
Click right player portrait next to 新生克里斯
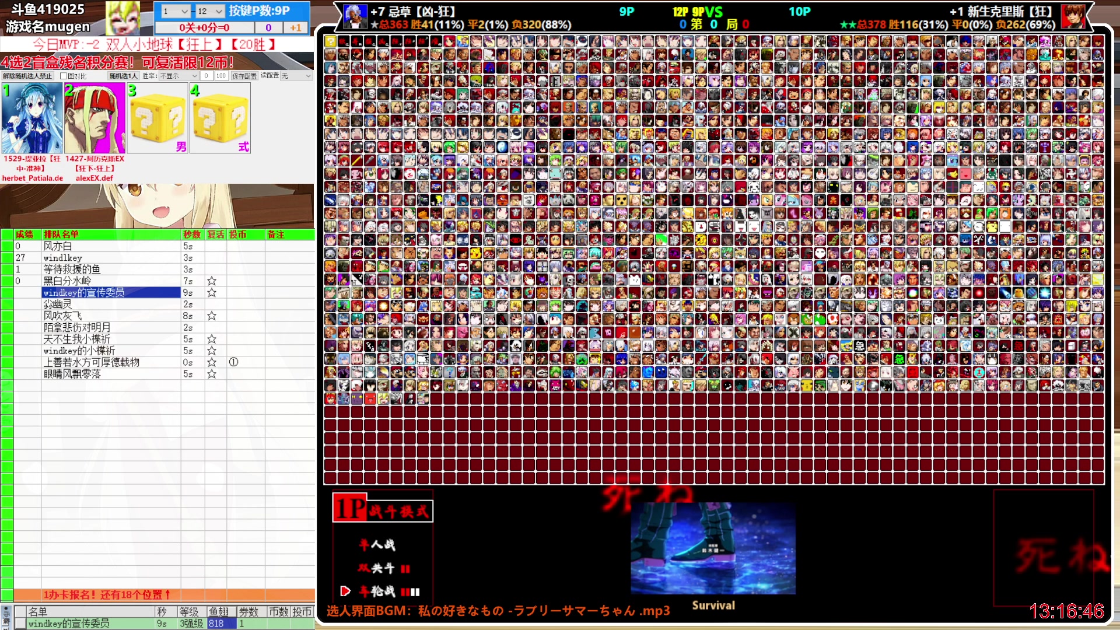[x=1073, y=17]
